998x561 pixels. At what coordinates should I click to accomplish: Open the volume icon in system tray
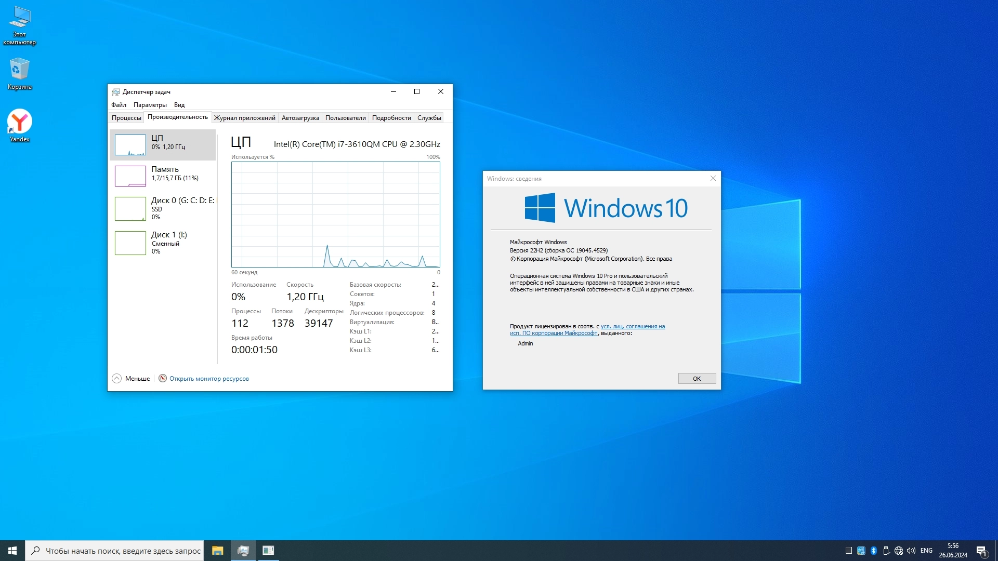pyautogui.click(x=911, y=551)
